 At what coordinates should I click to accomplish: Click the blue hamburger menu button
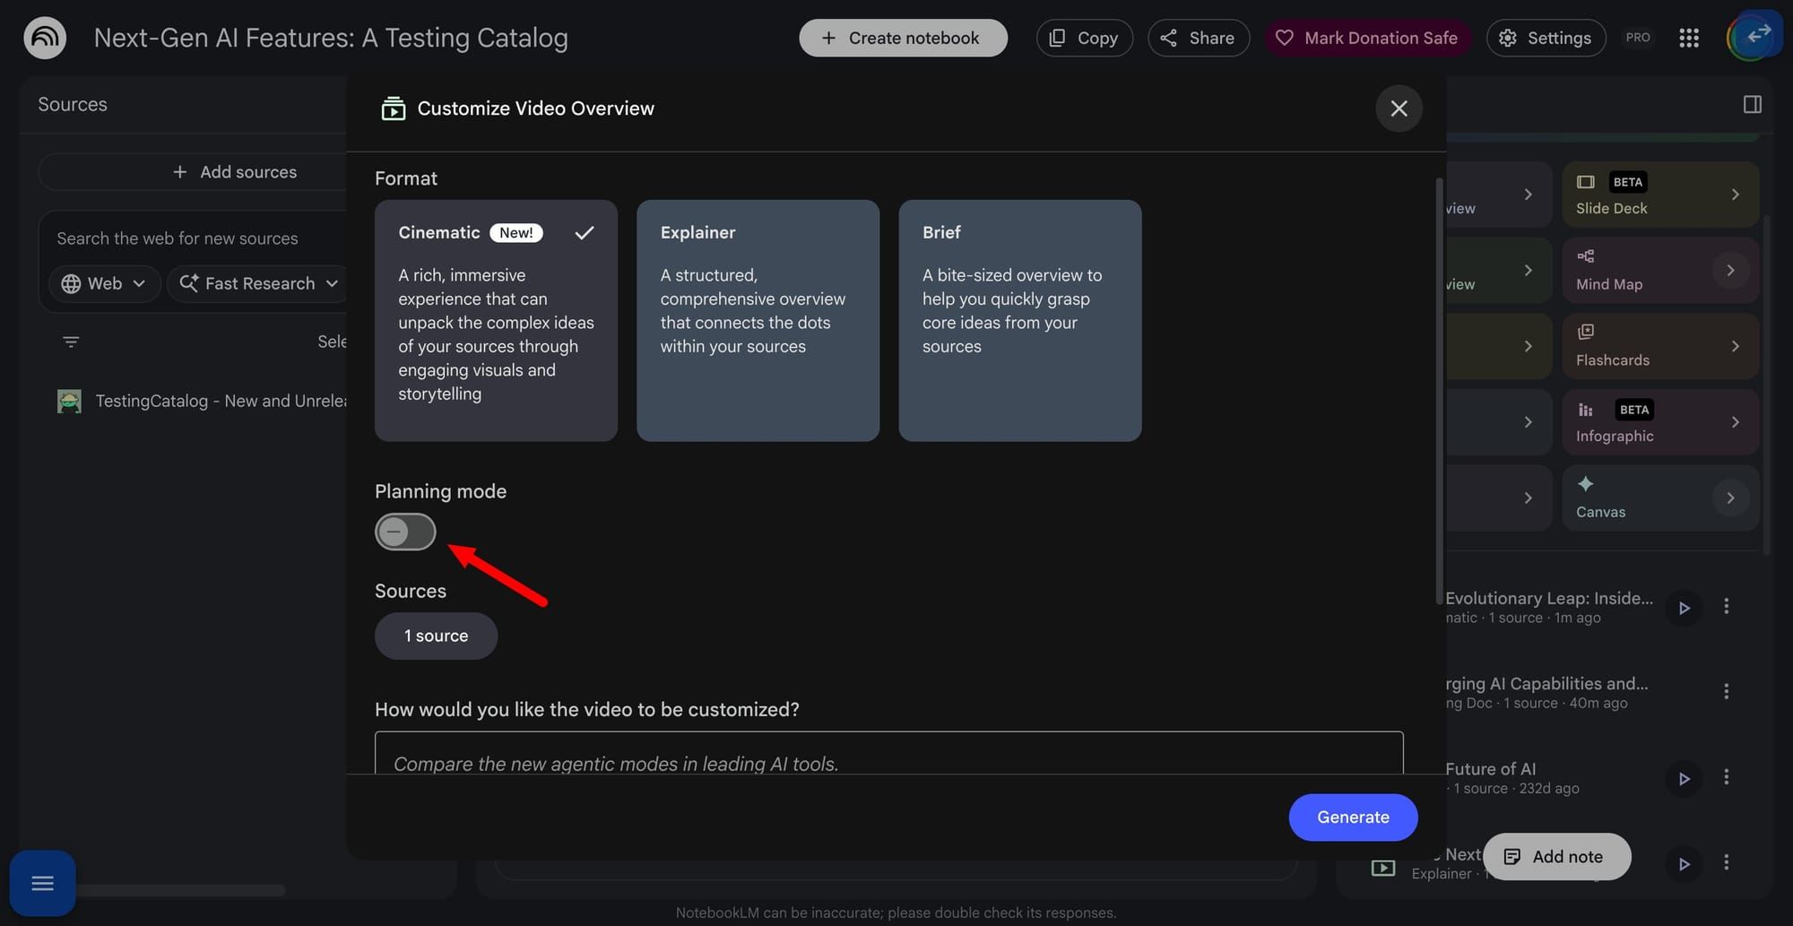click(x=42, y=884)
